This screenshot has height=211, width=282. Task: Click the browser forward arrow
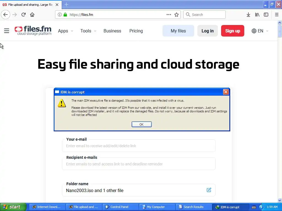(15, 15)
